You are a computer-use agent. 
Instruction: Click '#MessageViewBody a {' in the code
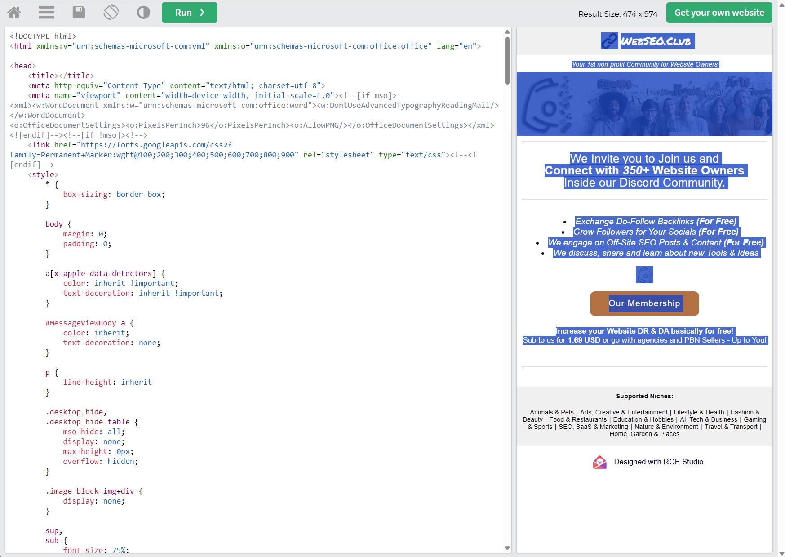click(89, 323)
